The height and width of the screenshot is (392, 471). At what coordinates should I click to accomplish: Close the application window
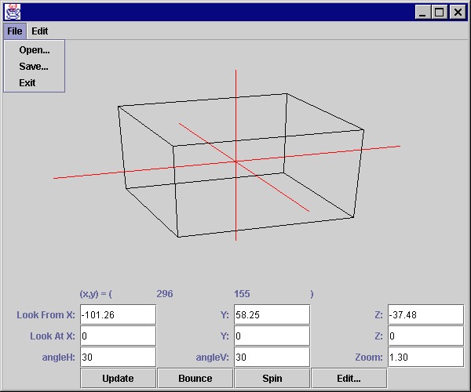pyautogui.click(x=458, y=13)
